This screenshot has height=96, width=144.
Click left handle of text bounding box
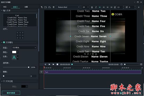click(x=70, y=36)
